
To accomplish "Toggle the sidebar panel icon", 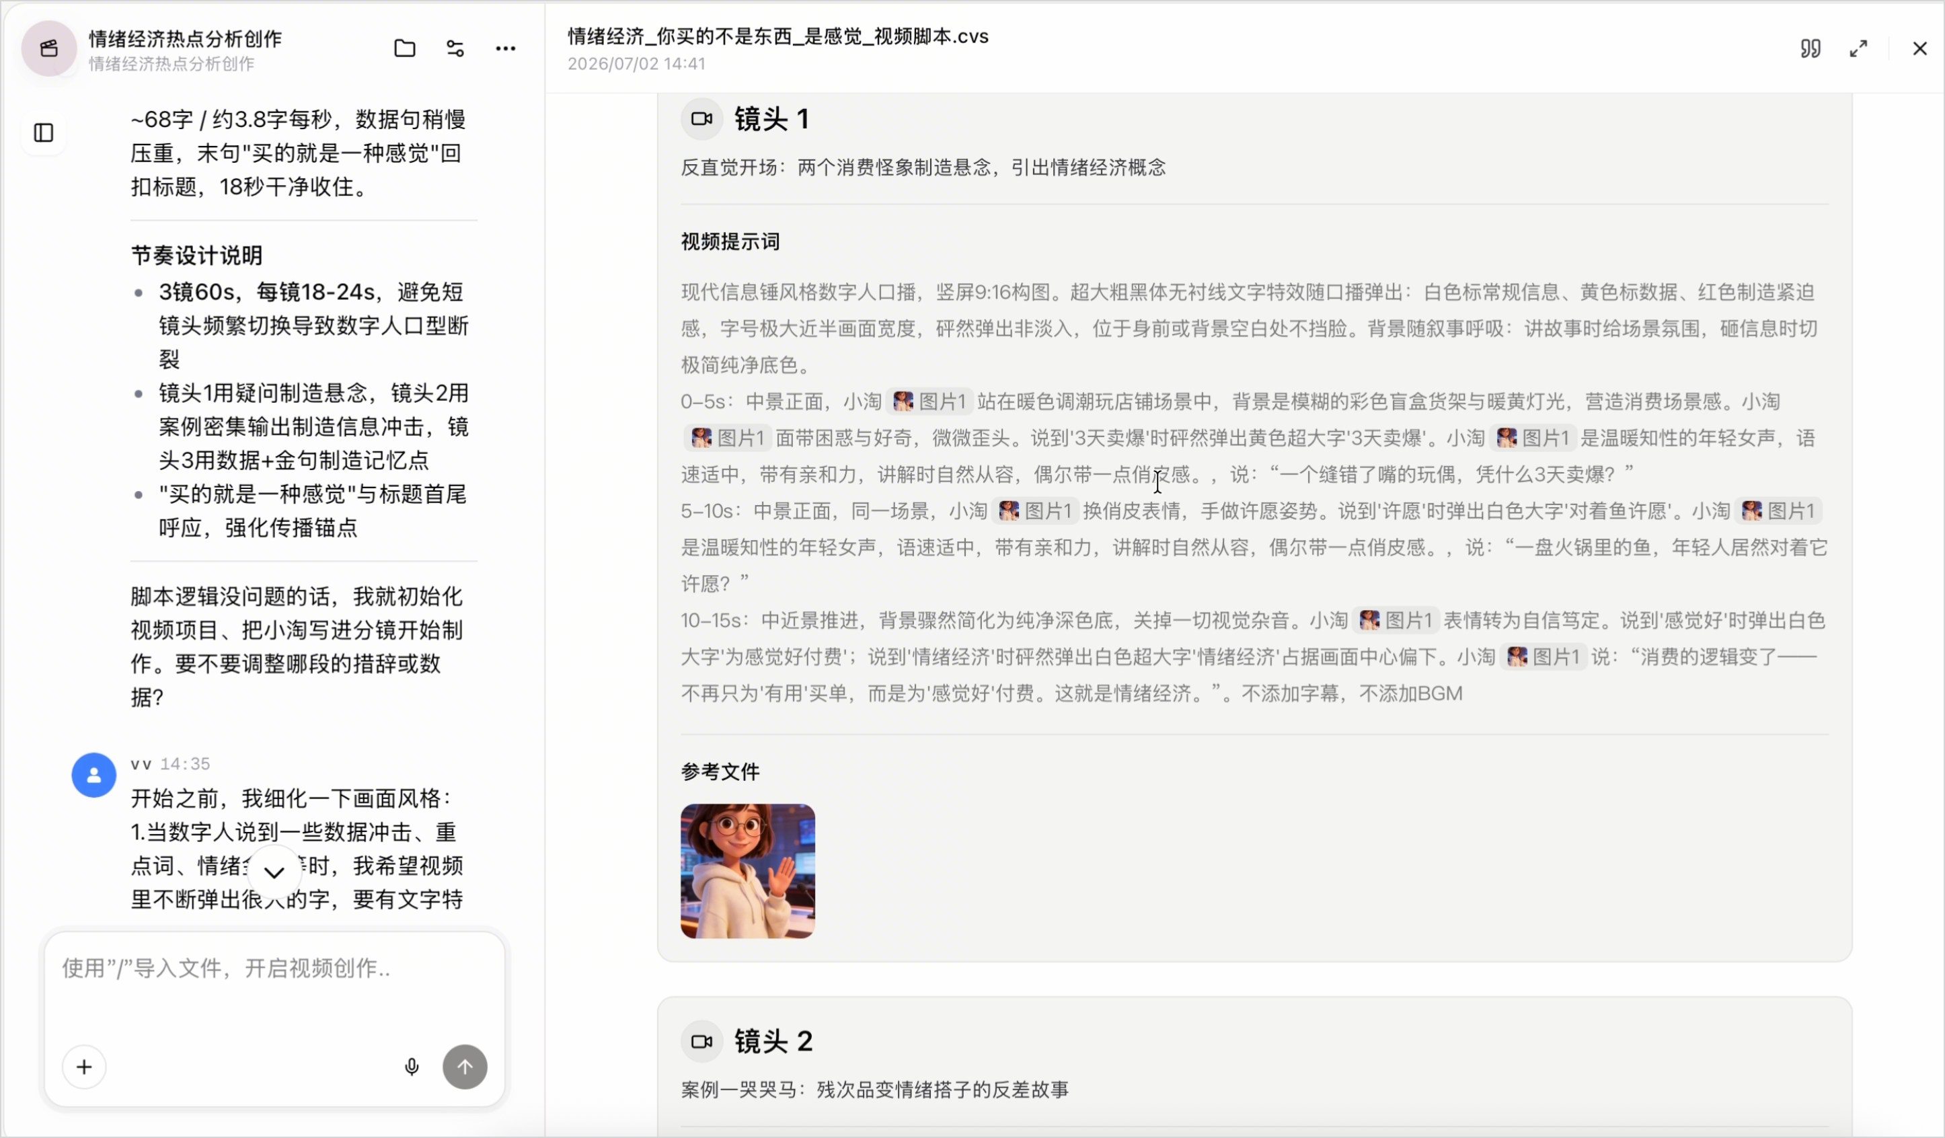I will (44, 132).
